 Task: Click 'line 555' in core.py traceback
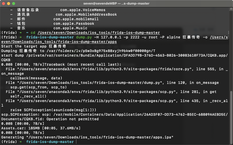(205, 69)
